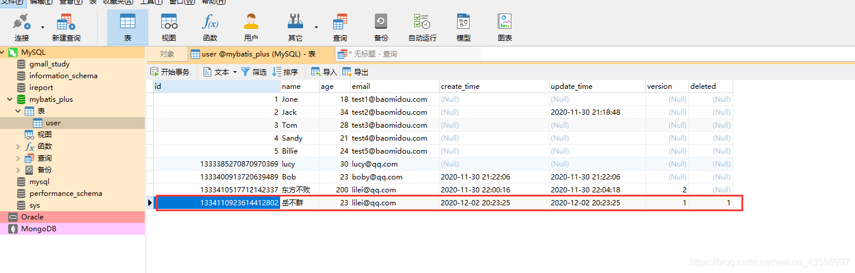Select the name cell Billie
The height and width of the screenshot is (273, 855).
click(x=300, y=151)
